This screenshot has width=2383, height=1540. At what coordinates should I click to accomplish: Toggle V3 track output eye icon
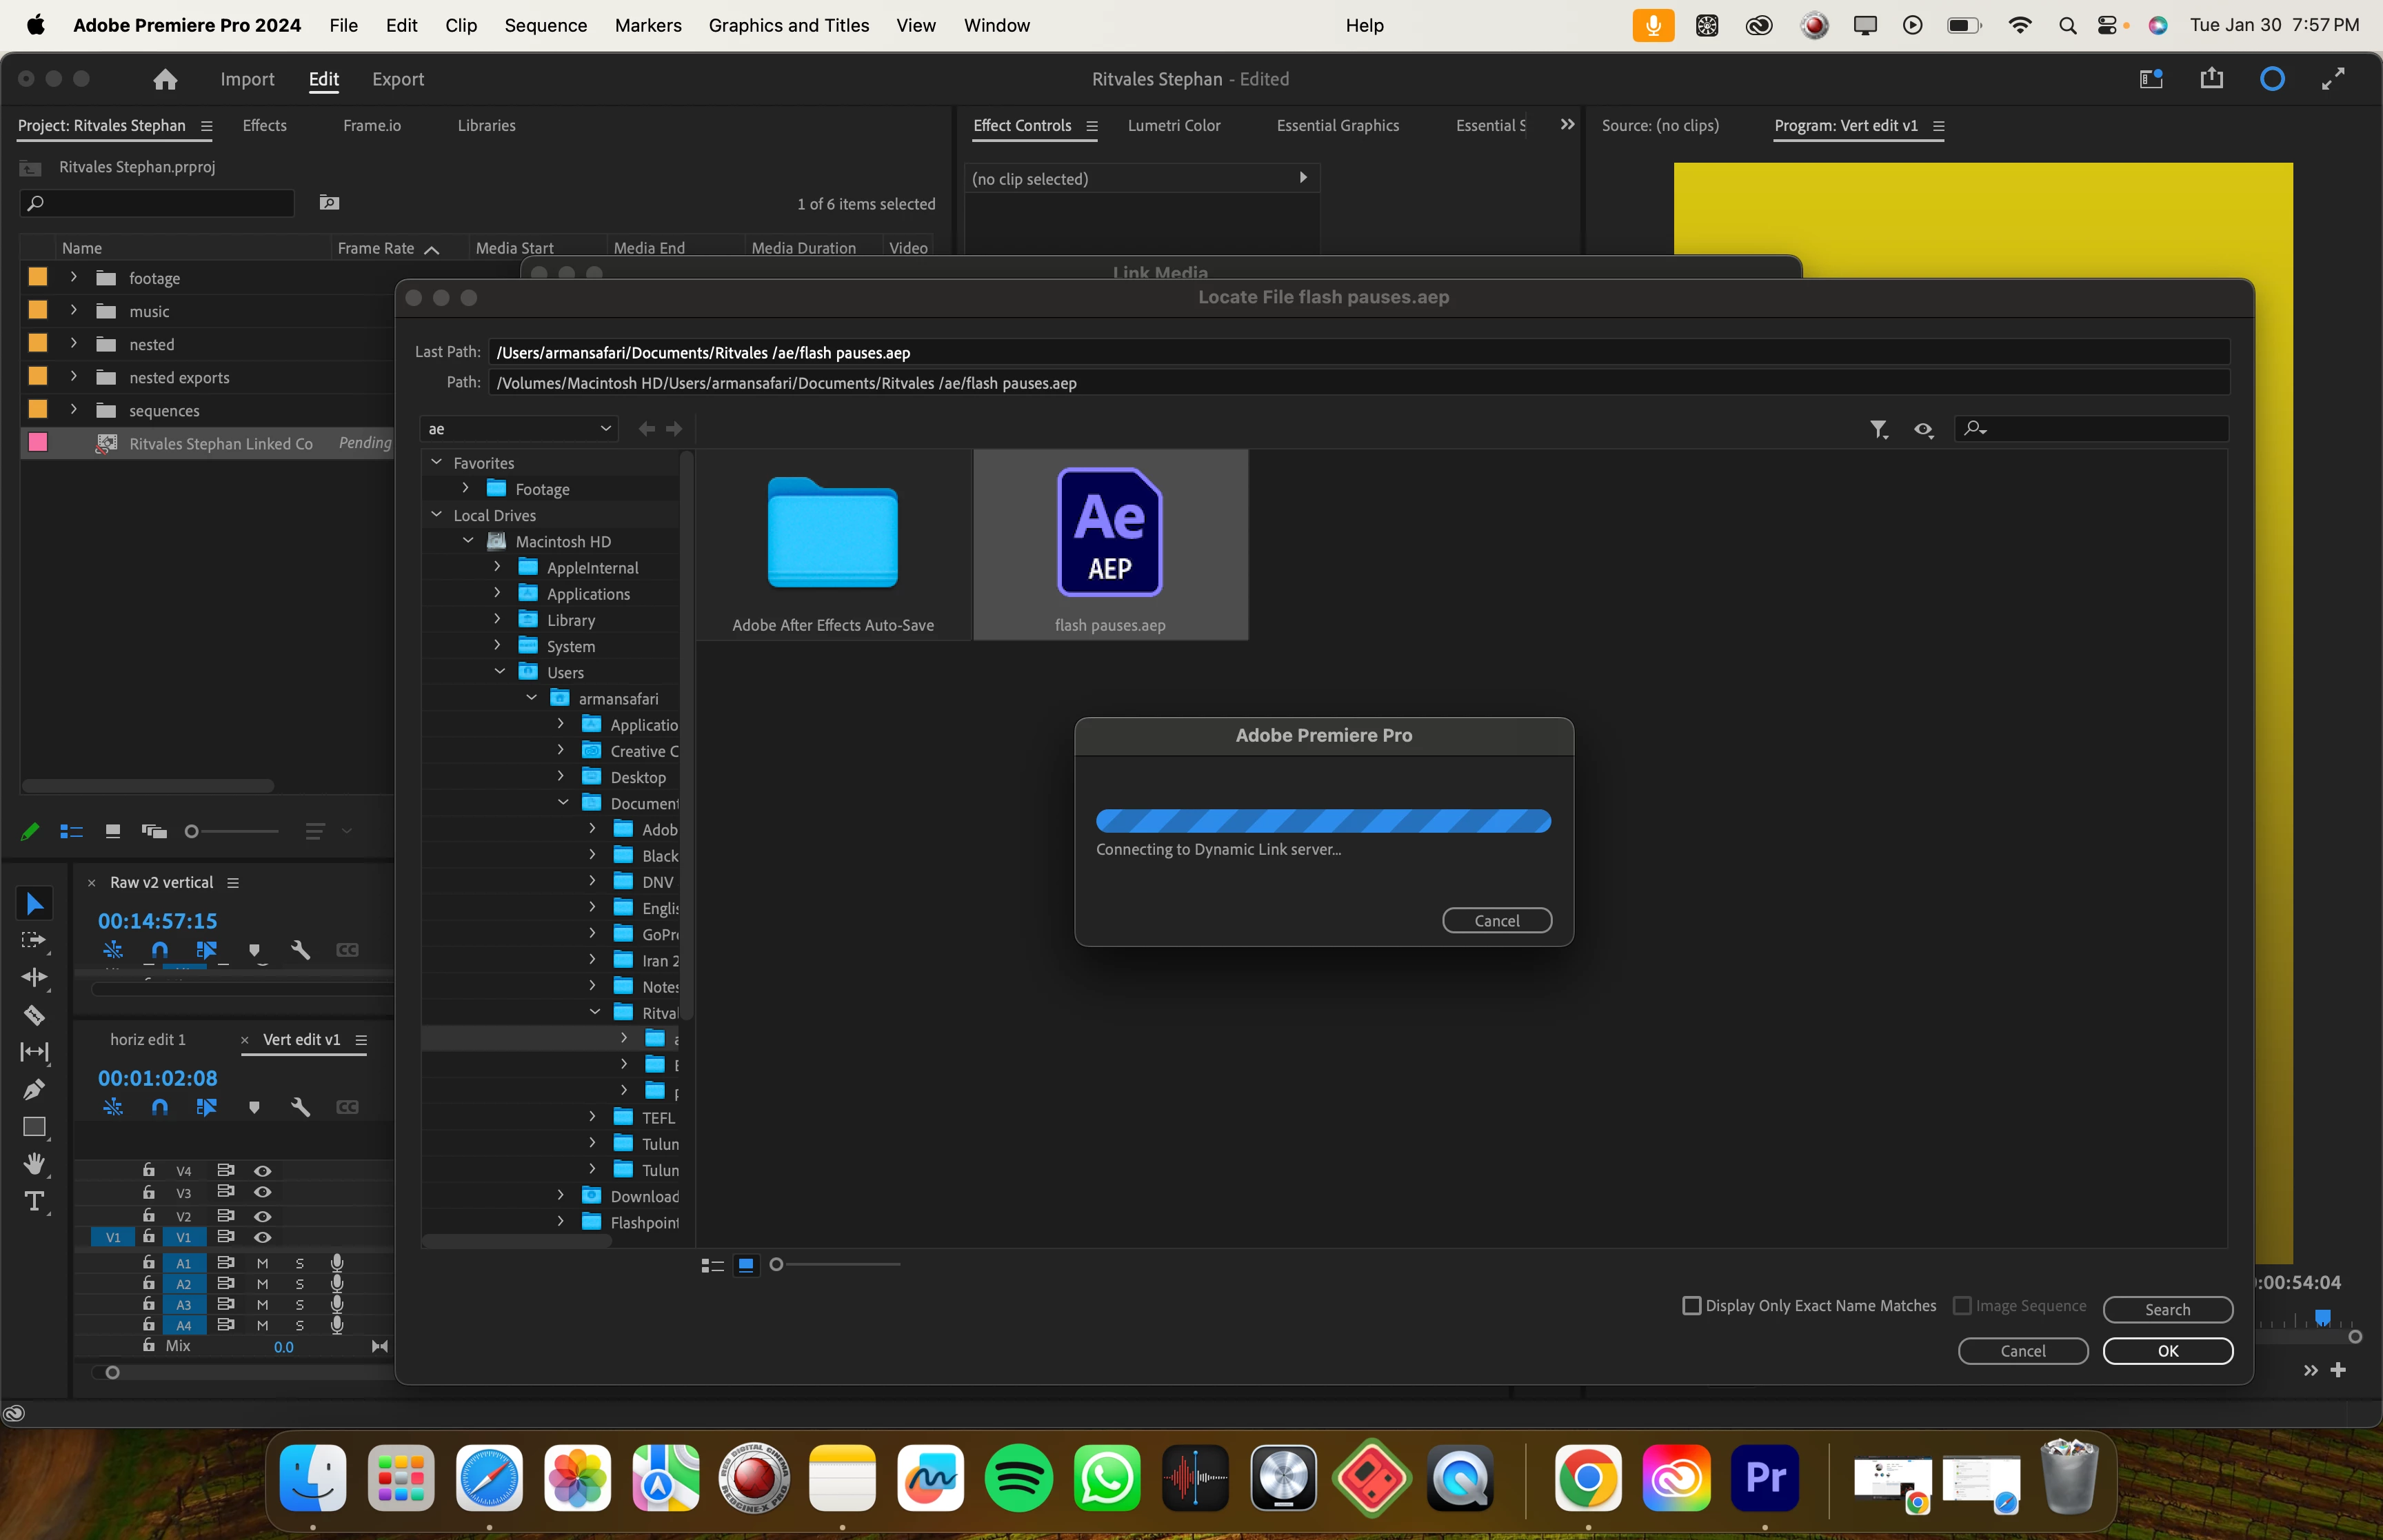pyautogui.click(x=263, y=1192)
